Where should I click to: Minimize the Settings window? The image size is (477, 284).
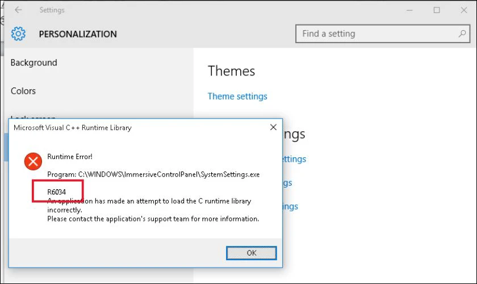409,10
